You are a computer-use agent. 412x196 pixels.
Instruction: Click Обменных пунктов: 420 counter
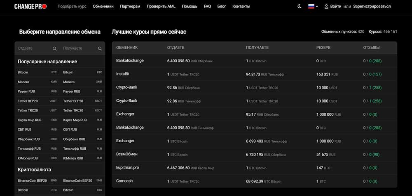pos(343,32)
